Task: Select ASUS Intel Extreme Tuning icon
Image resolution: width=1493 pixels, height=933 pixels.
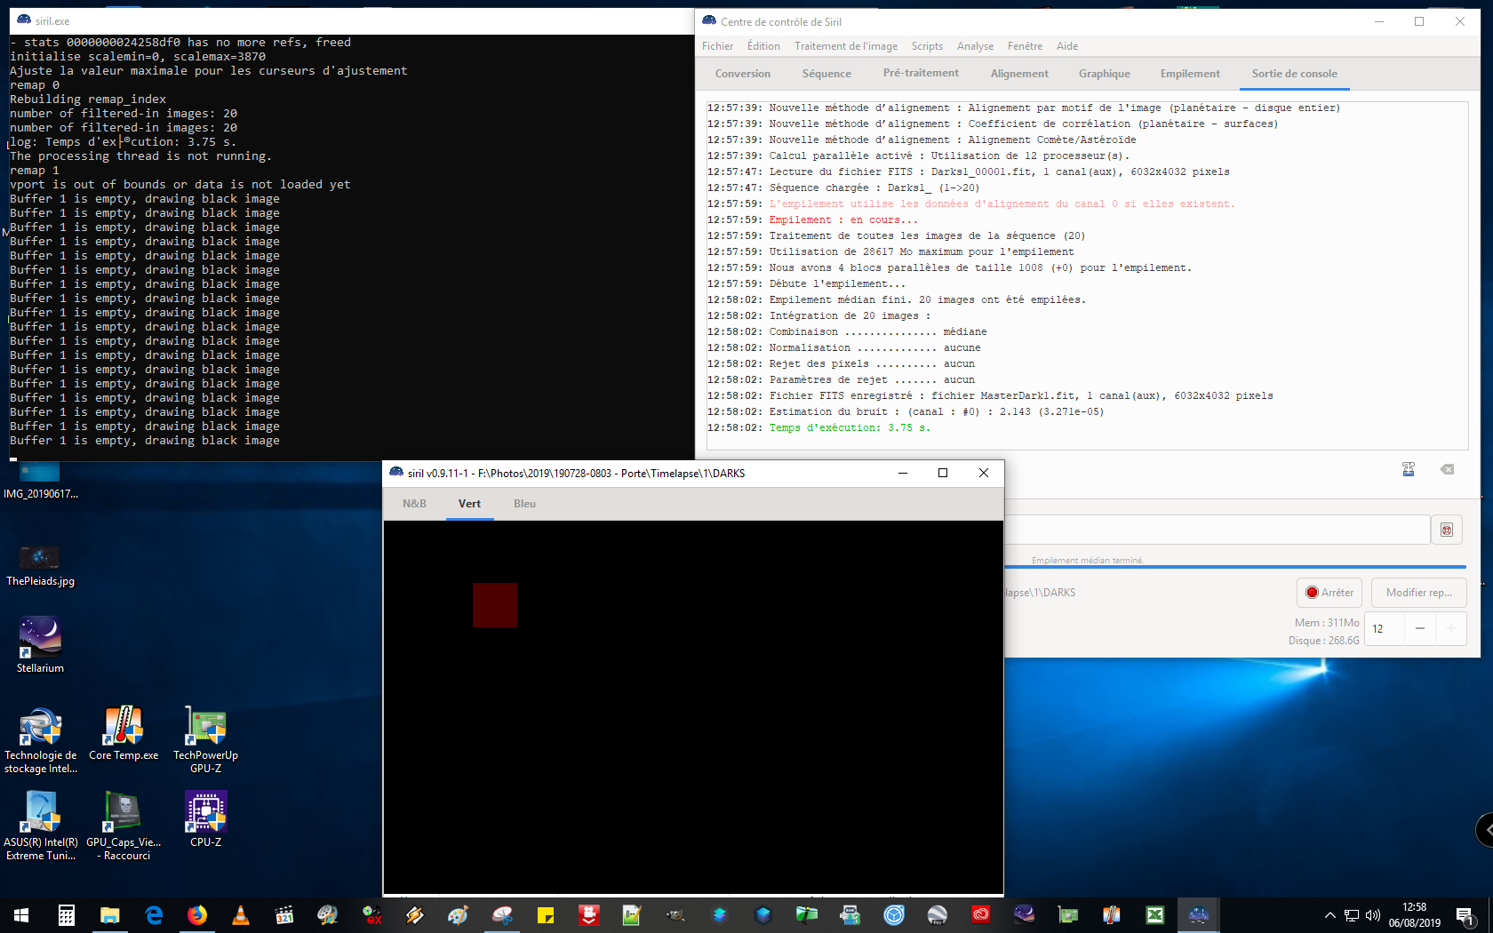Action: [x=40, y=826]
